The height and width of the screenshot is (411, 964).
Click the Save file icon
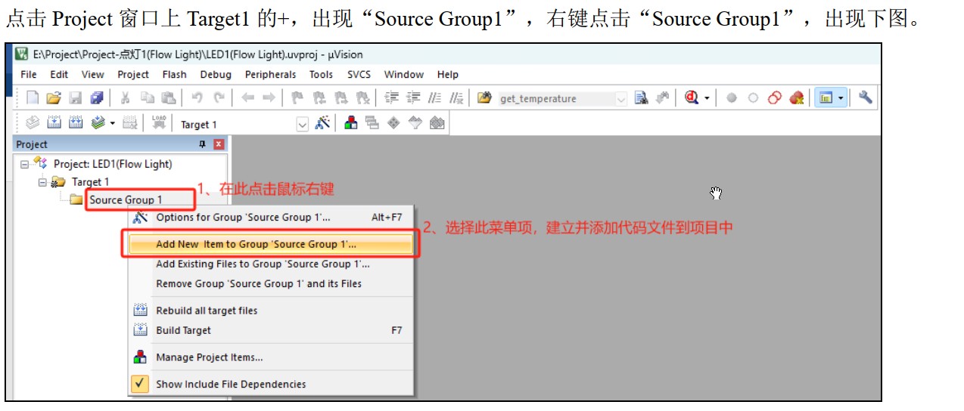click(x=75, y=98)
